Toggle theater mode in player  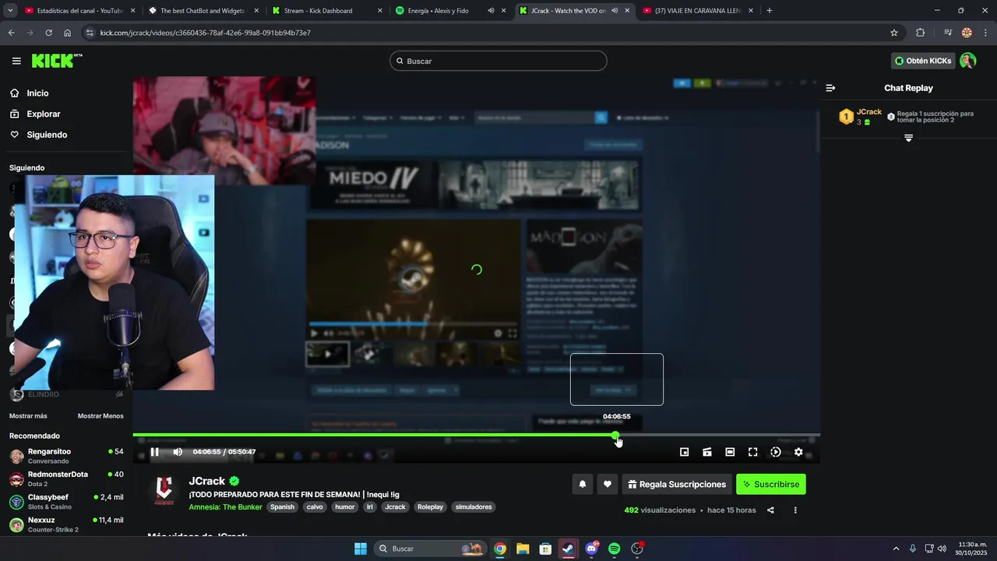[730, 452]
